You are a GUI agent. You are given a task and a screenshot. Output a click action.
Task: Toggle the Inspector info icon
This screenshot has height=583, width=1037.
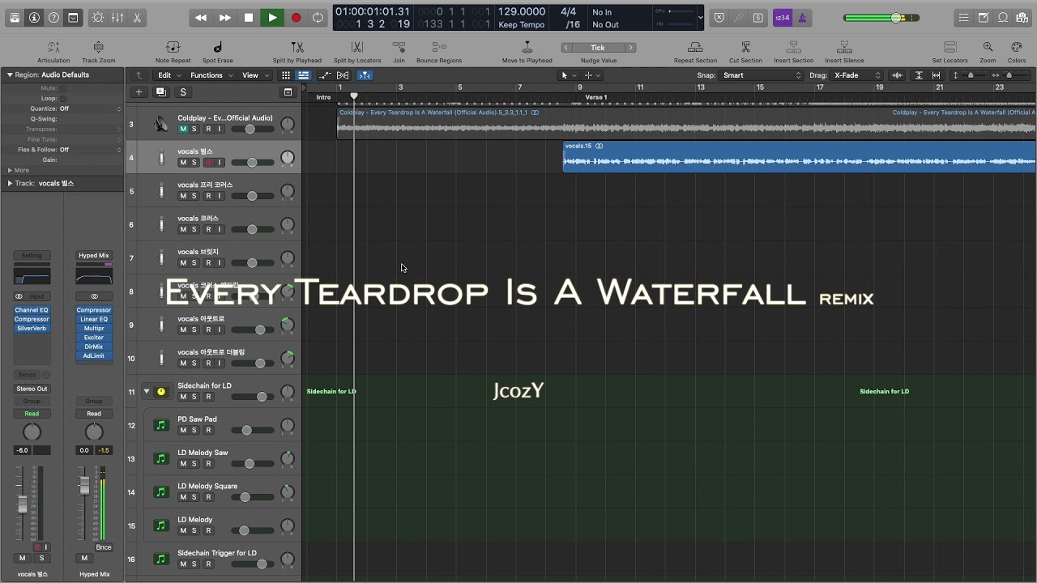34,18
